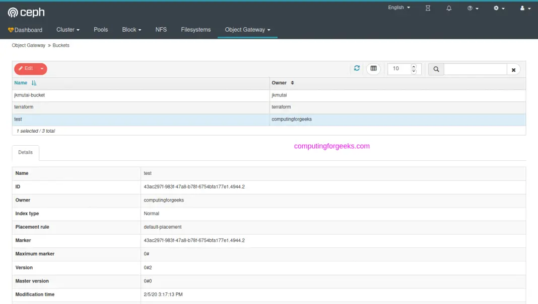This screenshot has width=538, height=304.
Task: Open the English language selector
Action: [398, 8]
